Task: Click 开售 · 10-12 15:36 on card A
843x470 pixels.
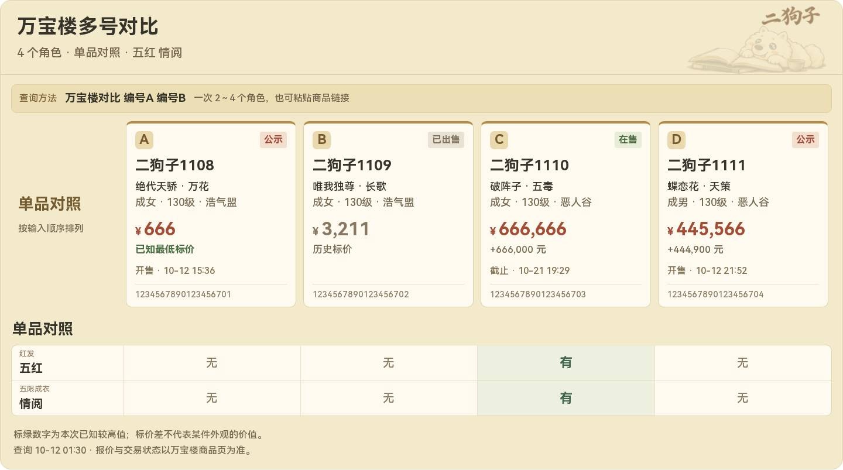Action: coord(175,270)
